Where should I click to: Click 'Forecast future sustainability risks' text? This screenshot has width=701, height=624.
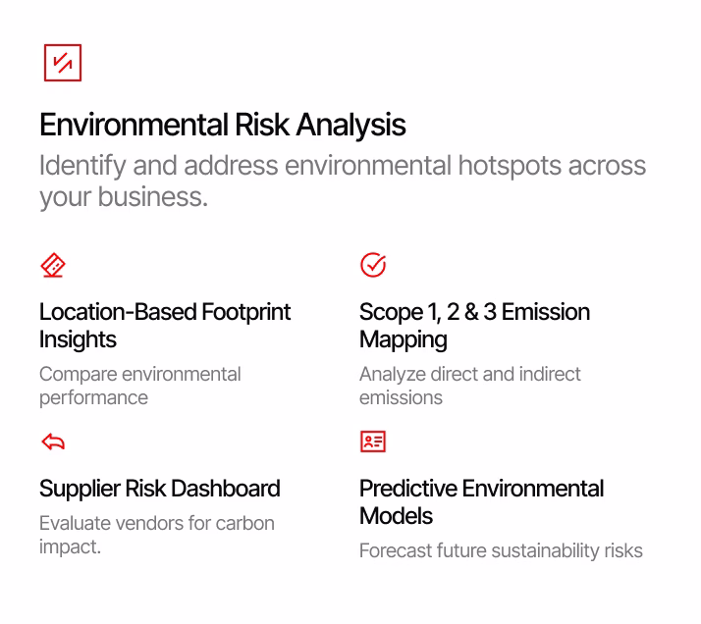pos(501,550)
